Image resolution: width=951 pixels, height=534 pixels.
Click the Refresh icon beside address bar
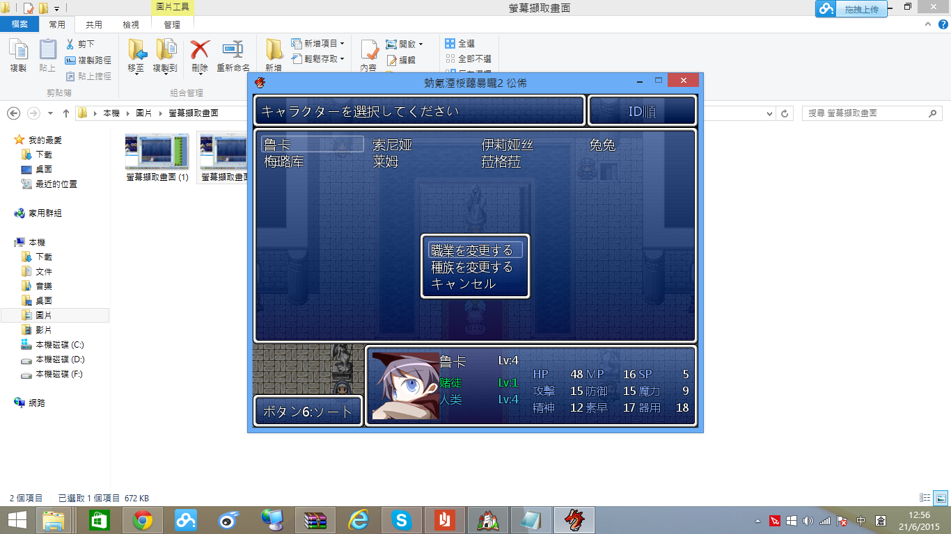click(x=785, y=113)
